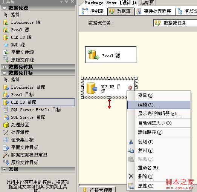Image resolution: width=197 pixels, height=192 pixels.
Task: Click the scissors icon beside 剪切
Action: pyautogui.click(x=131, y=142)
